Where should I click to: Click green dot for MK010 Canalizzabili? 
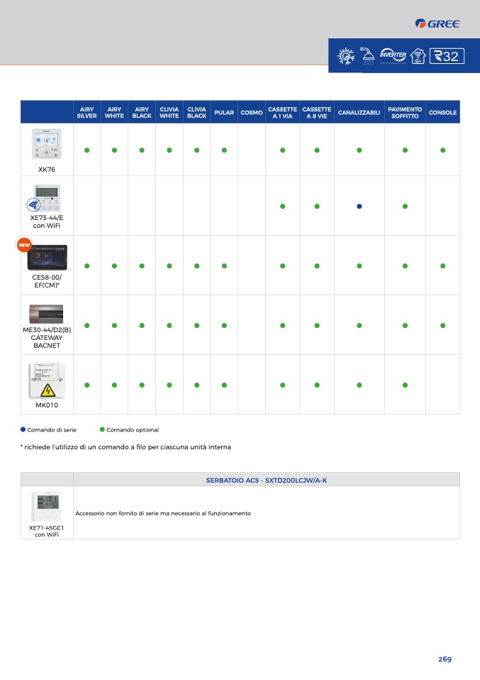coord(359,385)
